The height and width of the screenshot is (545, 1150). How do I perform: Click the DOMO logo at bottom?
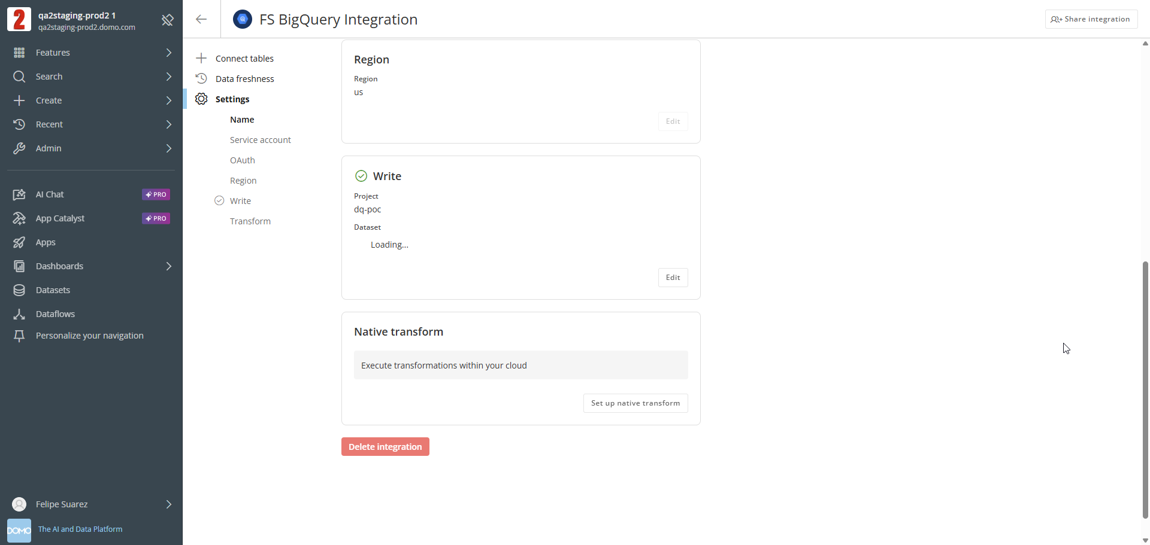(x=19, y=531)
